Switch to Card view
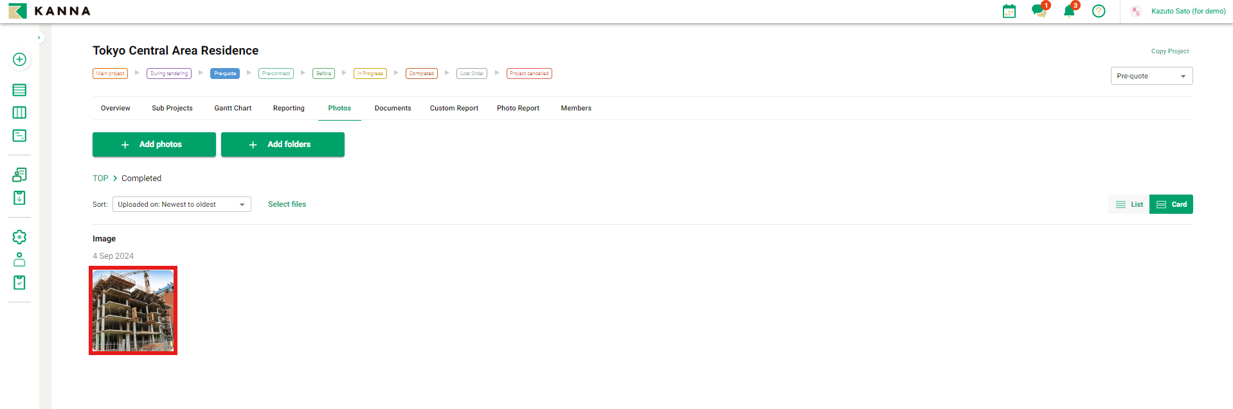Image resolution: width=1233 pixels, height=409 pixels. pyautogui.click(x=1171, y=204)
